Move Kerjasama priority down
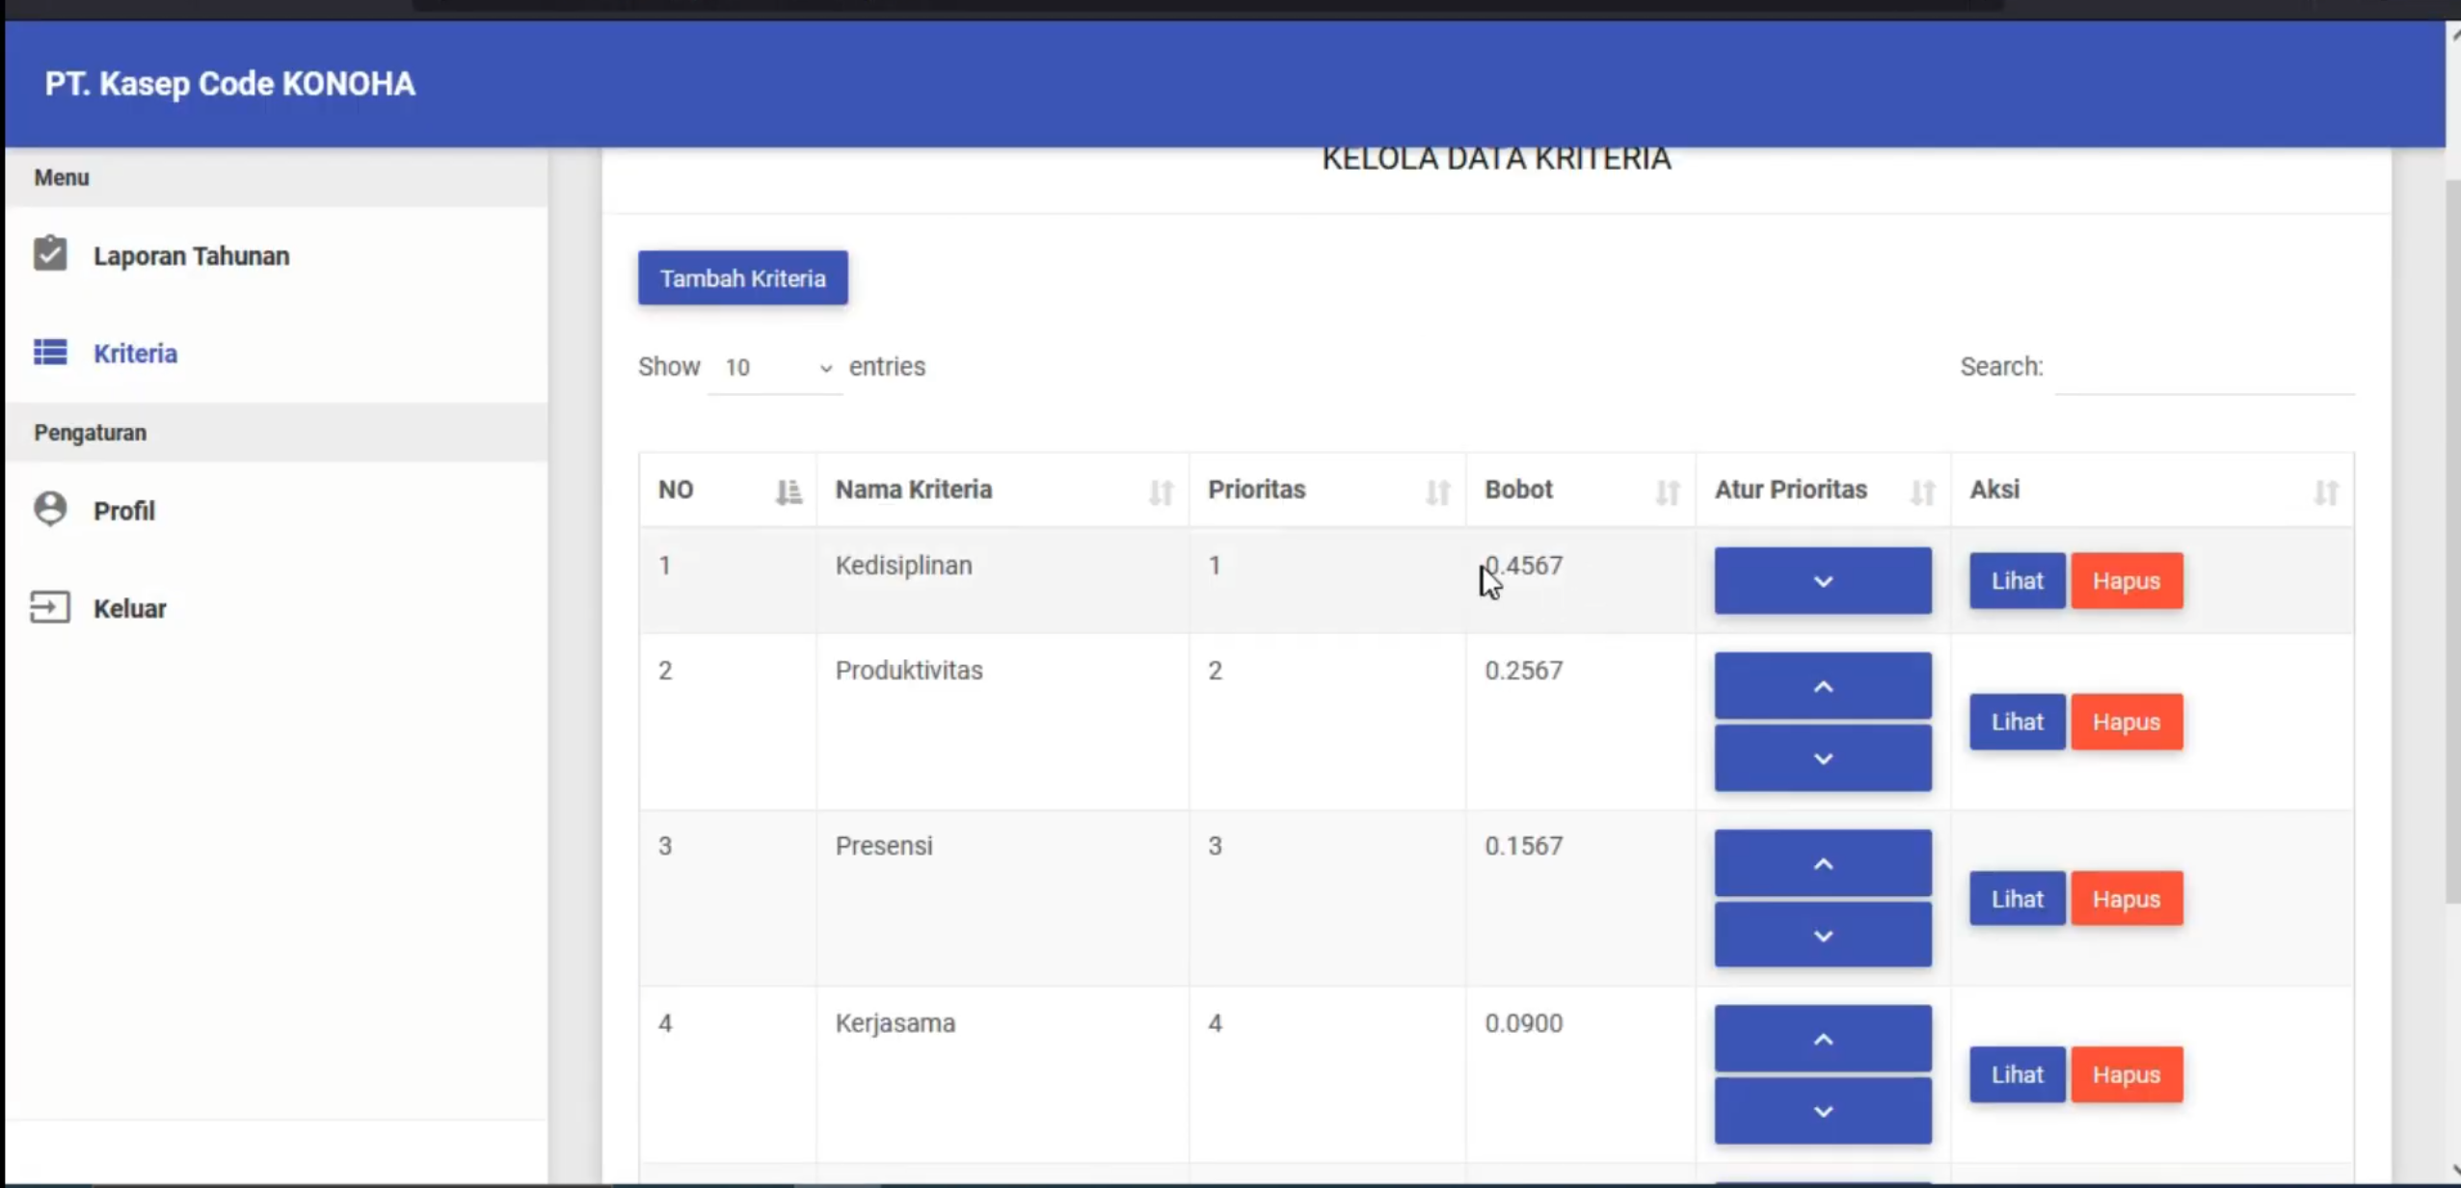 (1822, 1111)
